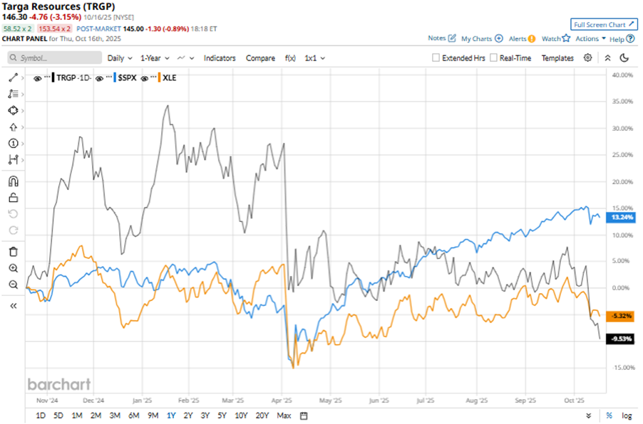The width and height of the screenshot is (643, 424).
Task: Select the 20Y time range
Action: click(262, 415)
